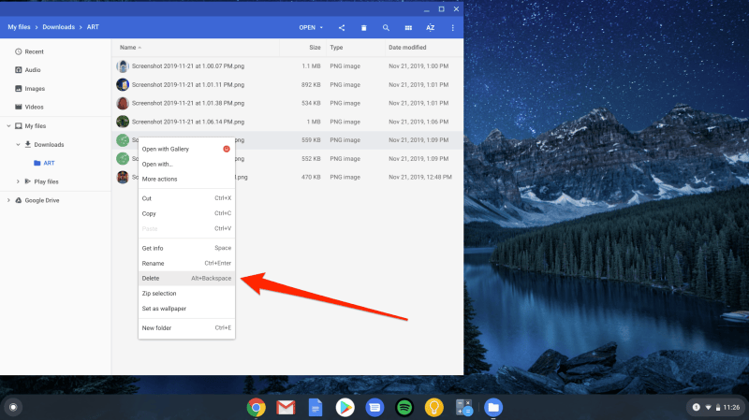Choose Get info in context menu
The width and height of the screenshot is (749, 420).
pyautogui.click(x=186, y=248)
